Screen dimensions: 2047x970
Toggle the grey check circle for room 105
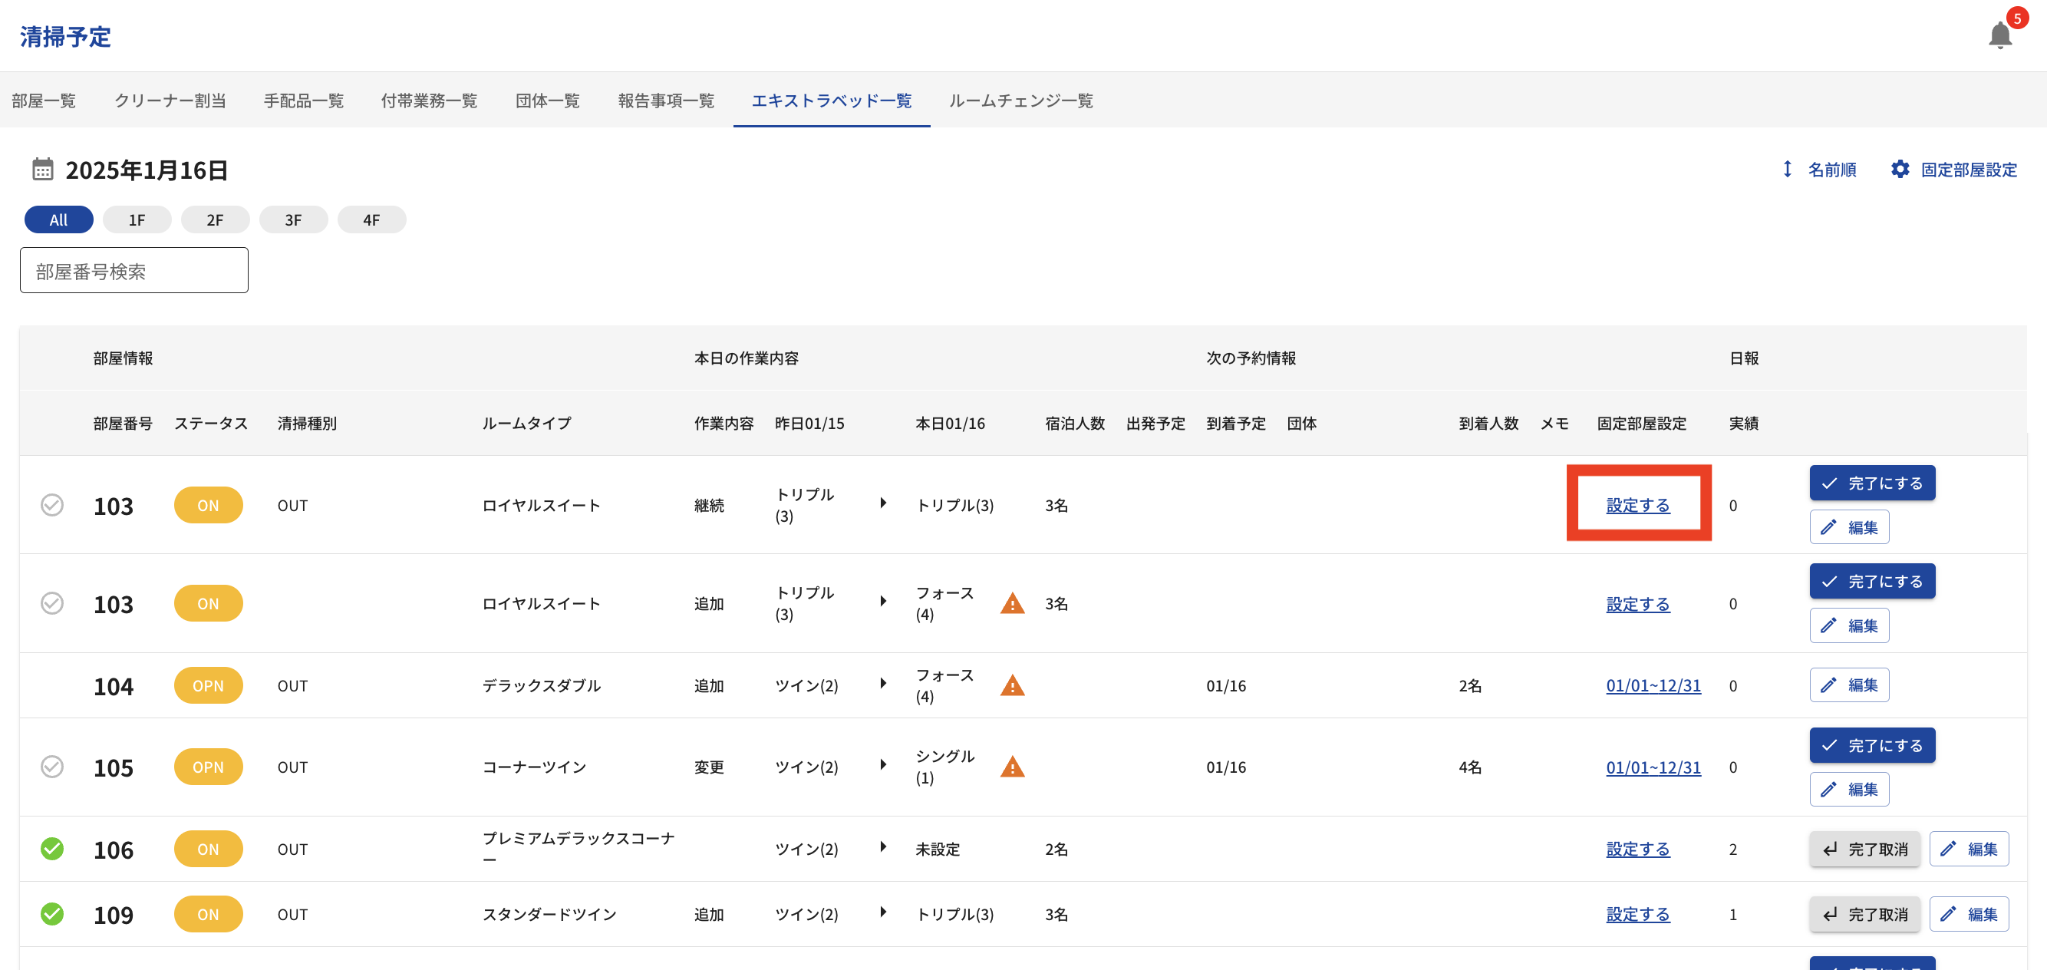[52, 767]
